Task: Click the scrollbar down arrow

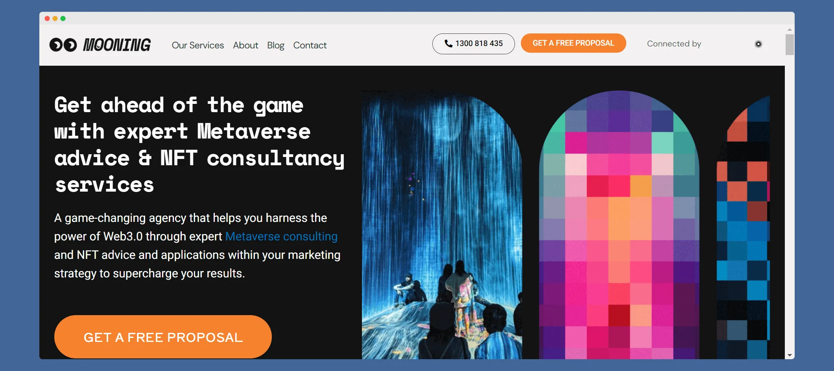Action: (x=790, y=355)
